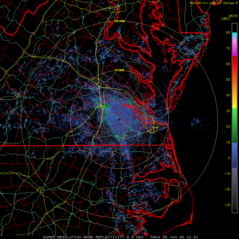The width and height of the screenshot is (239, 239).
Task: Click the green band of the reflectivity color bar
Action: pos(234,125)
